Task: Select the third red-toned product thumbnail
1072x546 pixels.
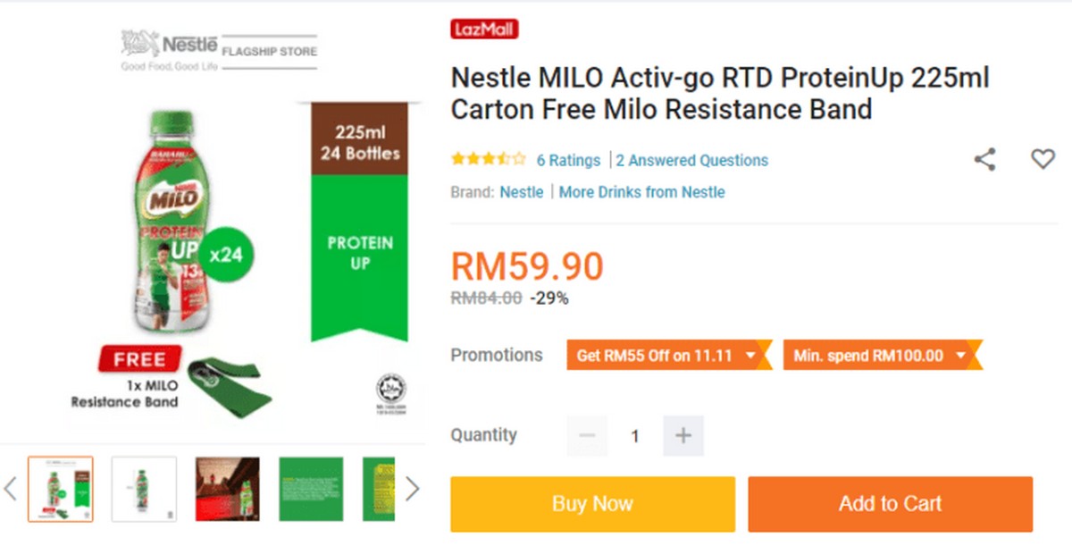Action: pyautogui.click(x=228, y=489)
